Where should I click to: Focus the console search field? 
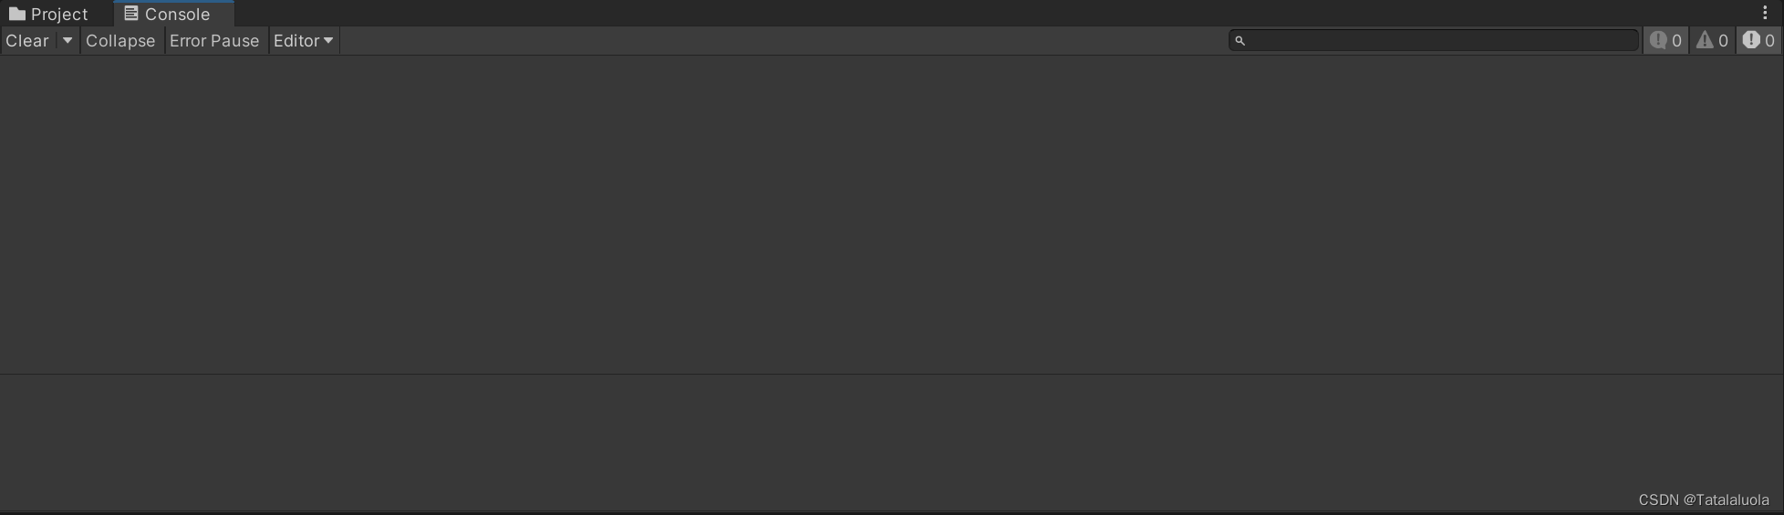click(x=1434, y=40)
